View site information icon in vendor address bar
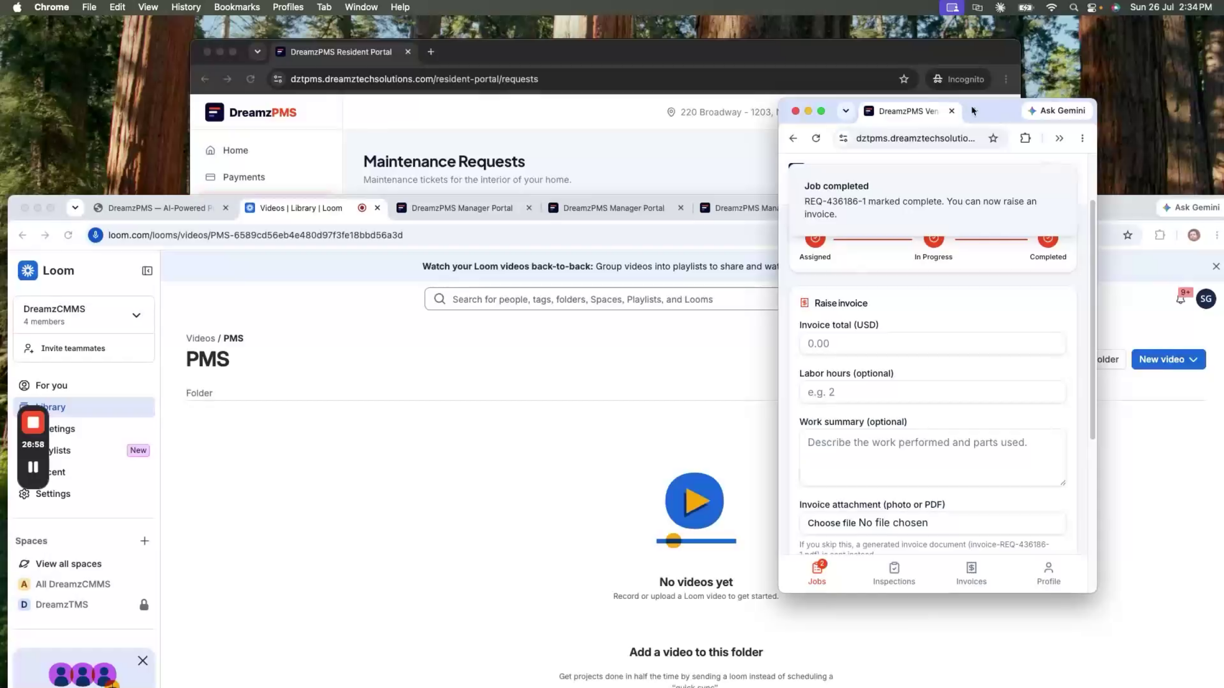The image size is (1224, 688). coord(844,138)
